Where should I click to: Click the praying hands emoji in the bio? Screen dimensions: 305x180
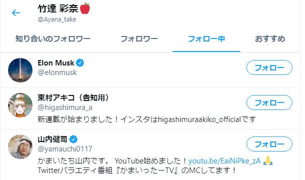pos(268,161)
